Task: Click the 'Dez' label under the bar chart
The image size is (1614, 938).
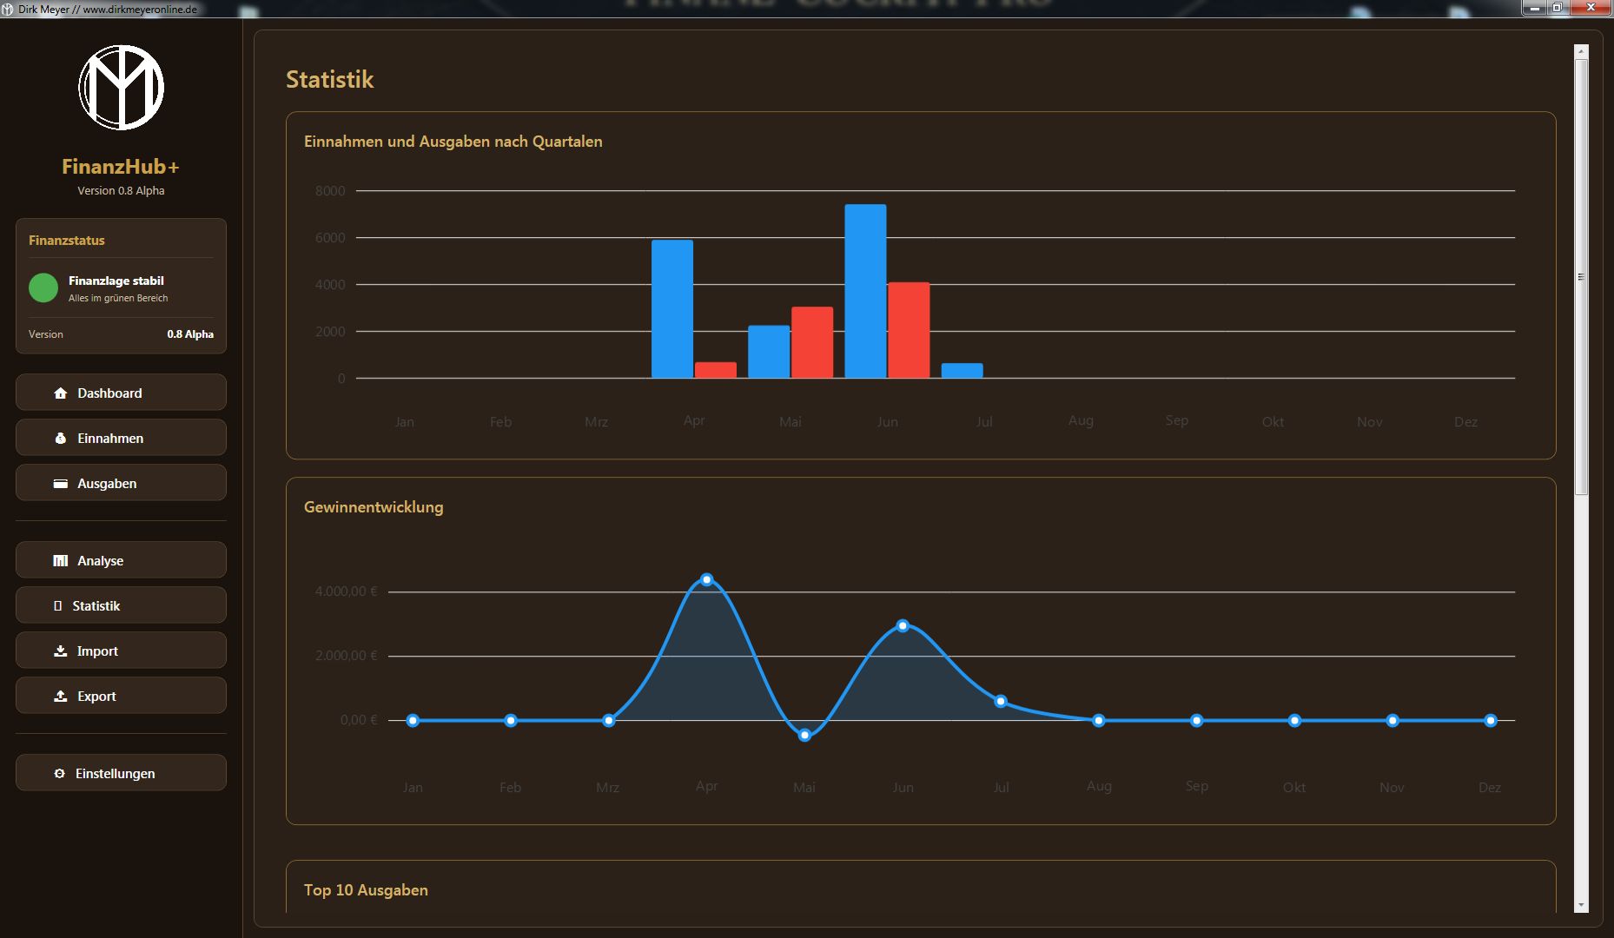Action: [x=1466, y=422]
